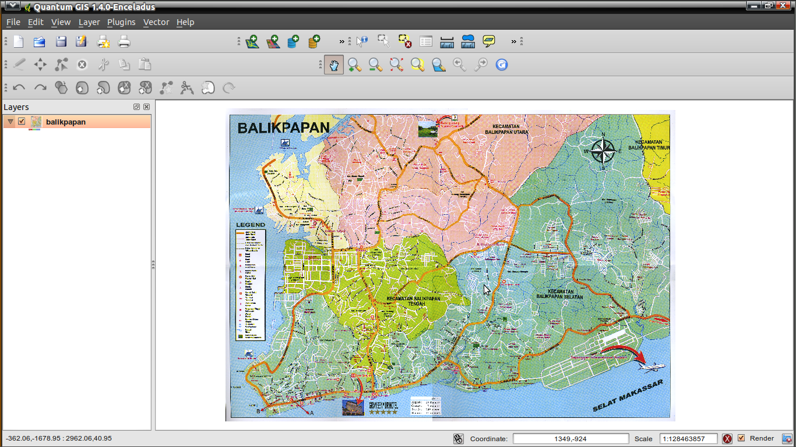Select the Pan Map tool
Viewport: 796px width, 447px height.
333,64
